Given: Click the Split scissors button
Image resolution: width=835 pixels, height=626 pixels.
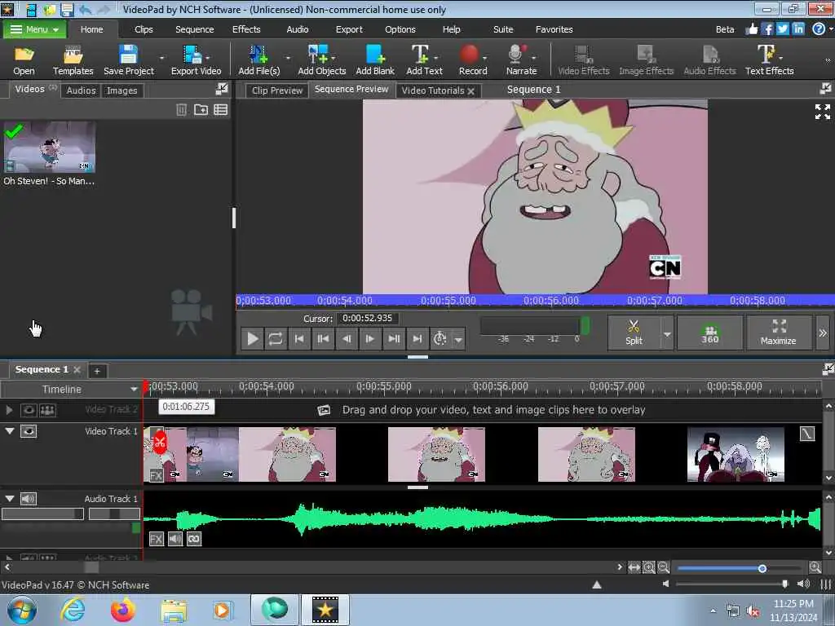Looking at the screenshot, I should 634,333.
